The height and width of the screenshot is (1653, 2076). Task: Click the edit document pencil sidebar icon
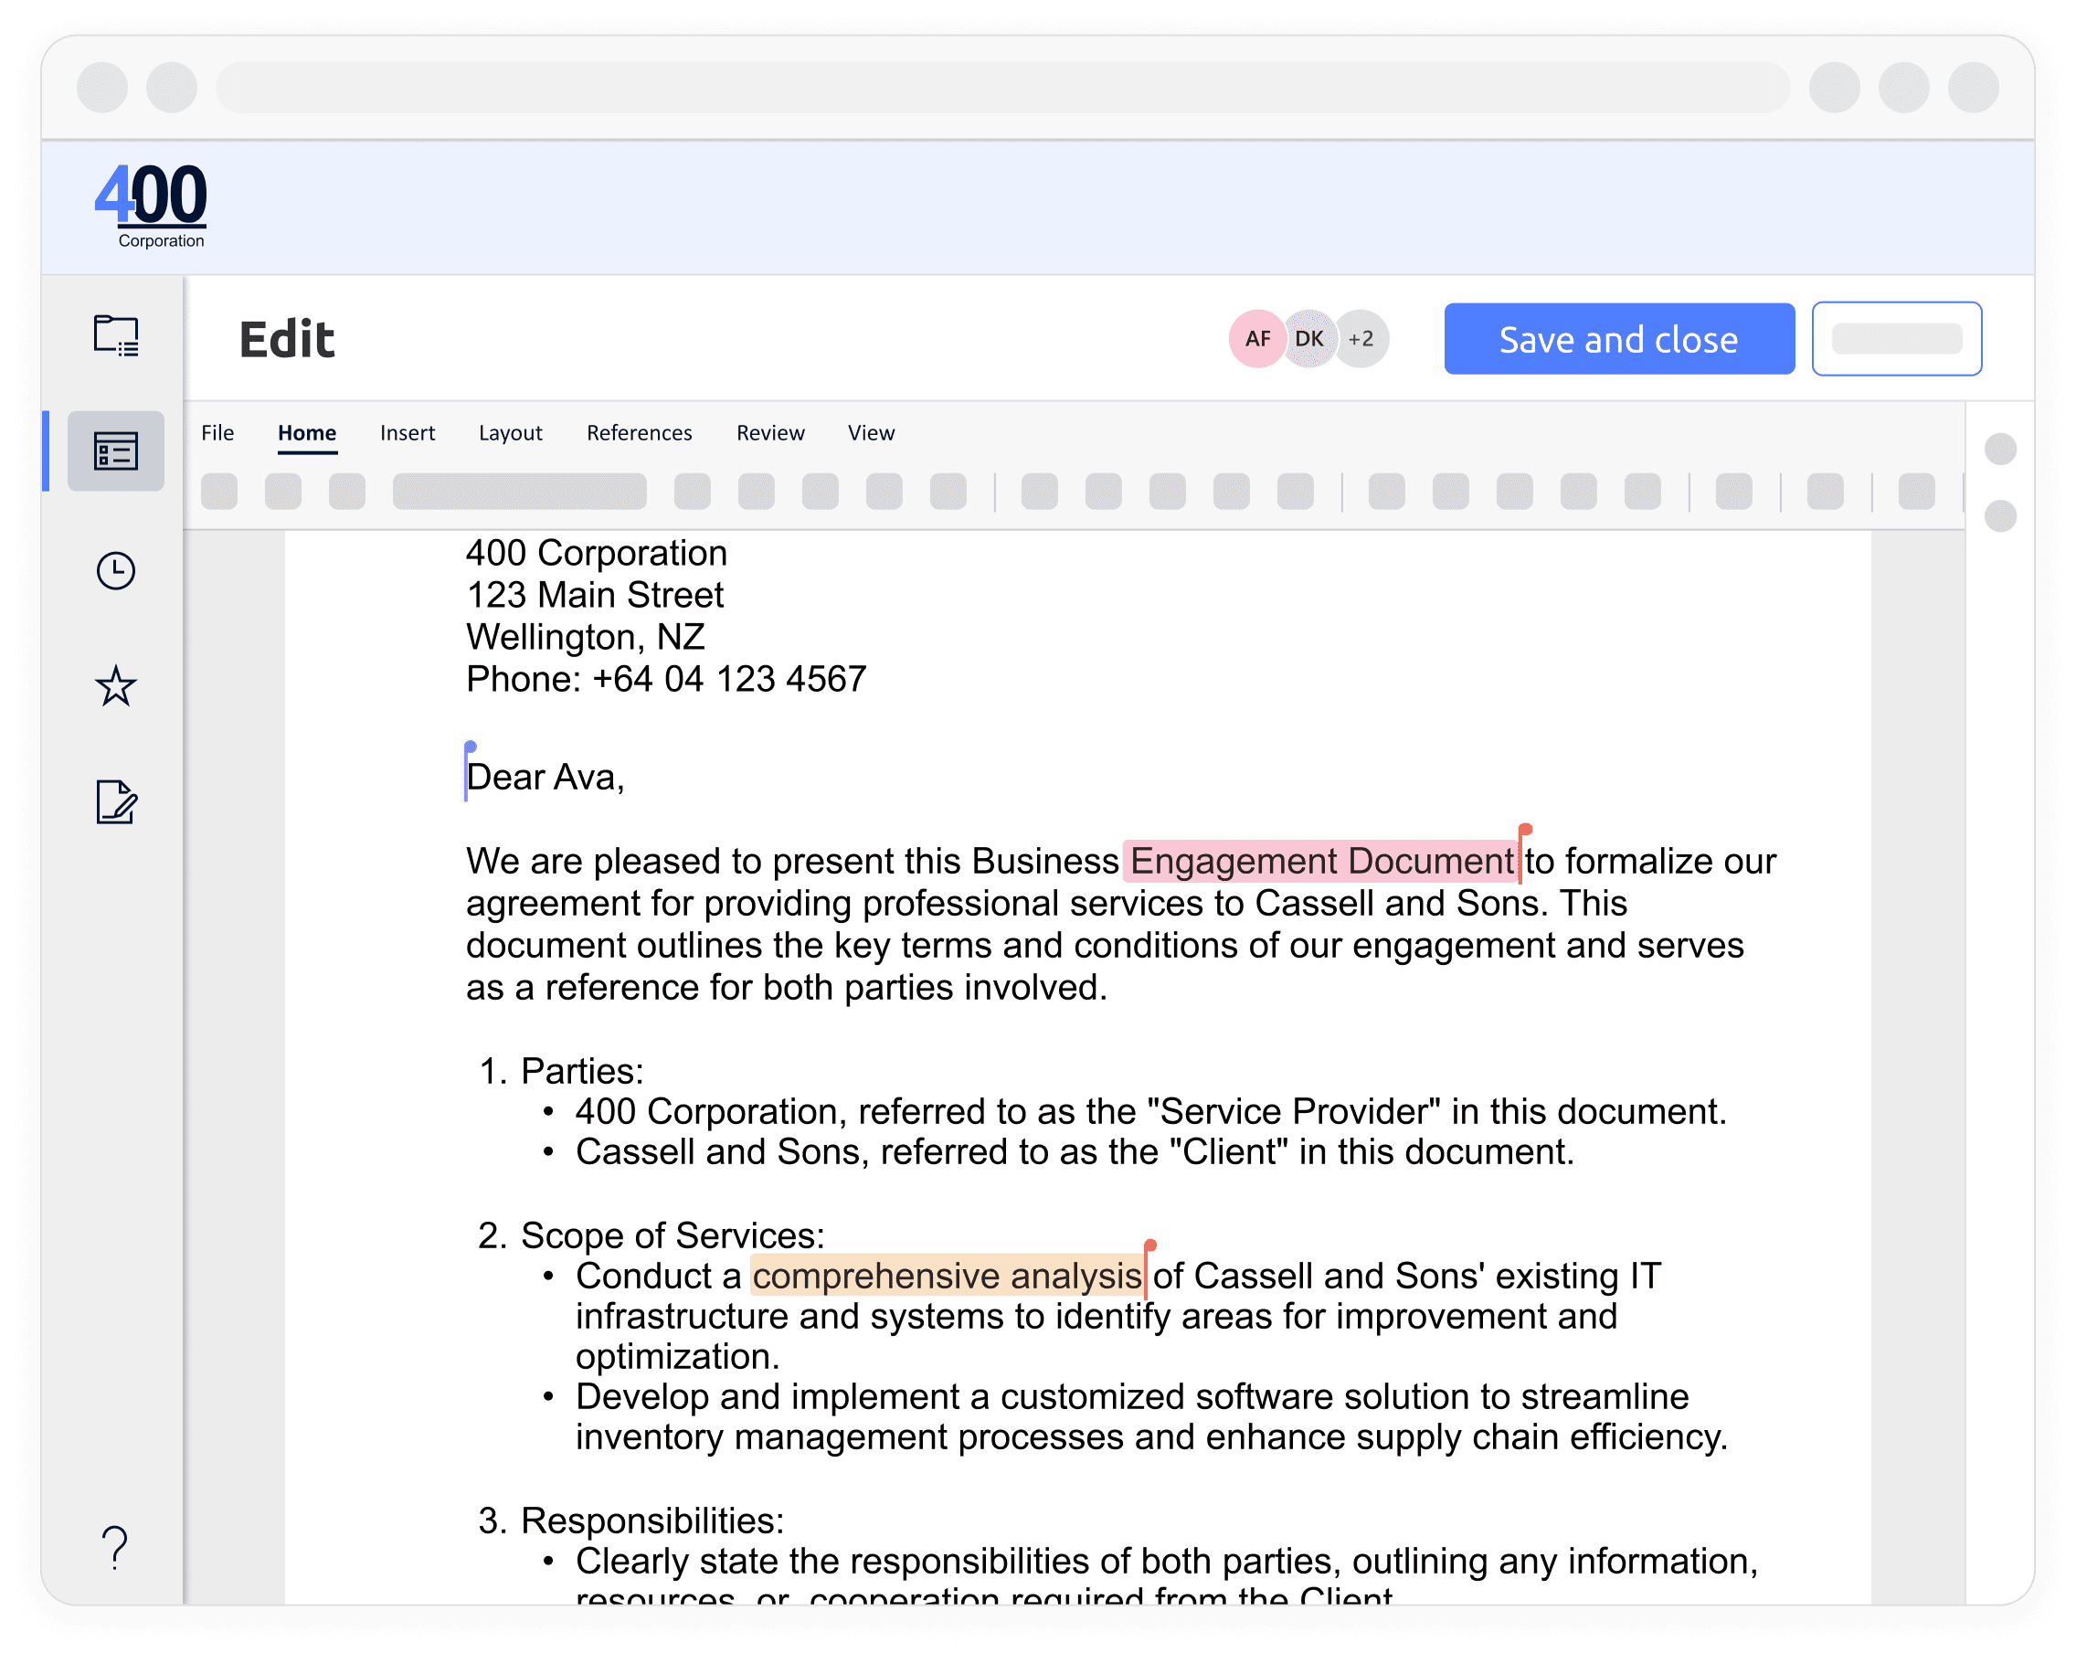[x=115, y=802]
